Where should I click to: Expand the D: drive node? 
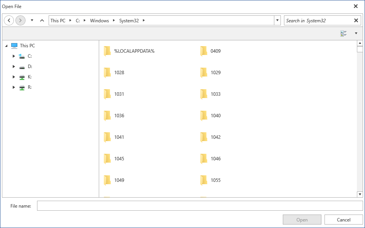point(14,66)
